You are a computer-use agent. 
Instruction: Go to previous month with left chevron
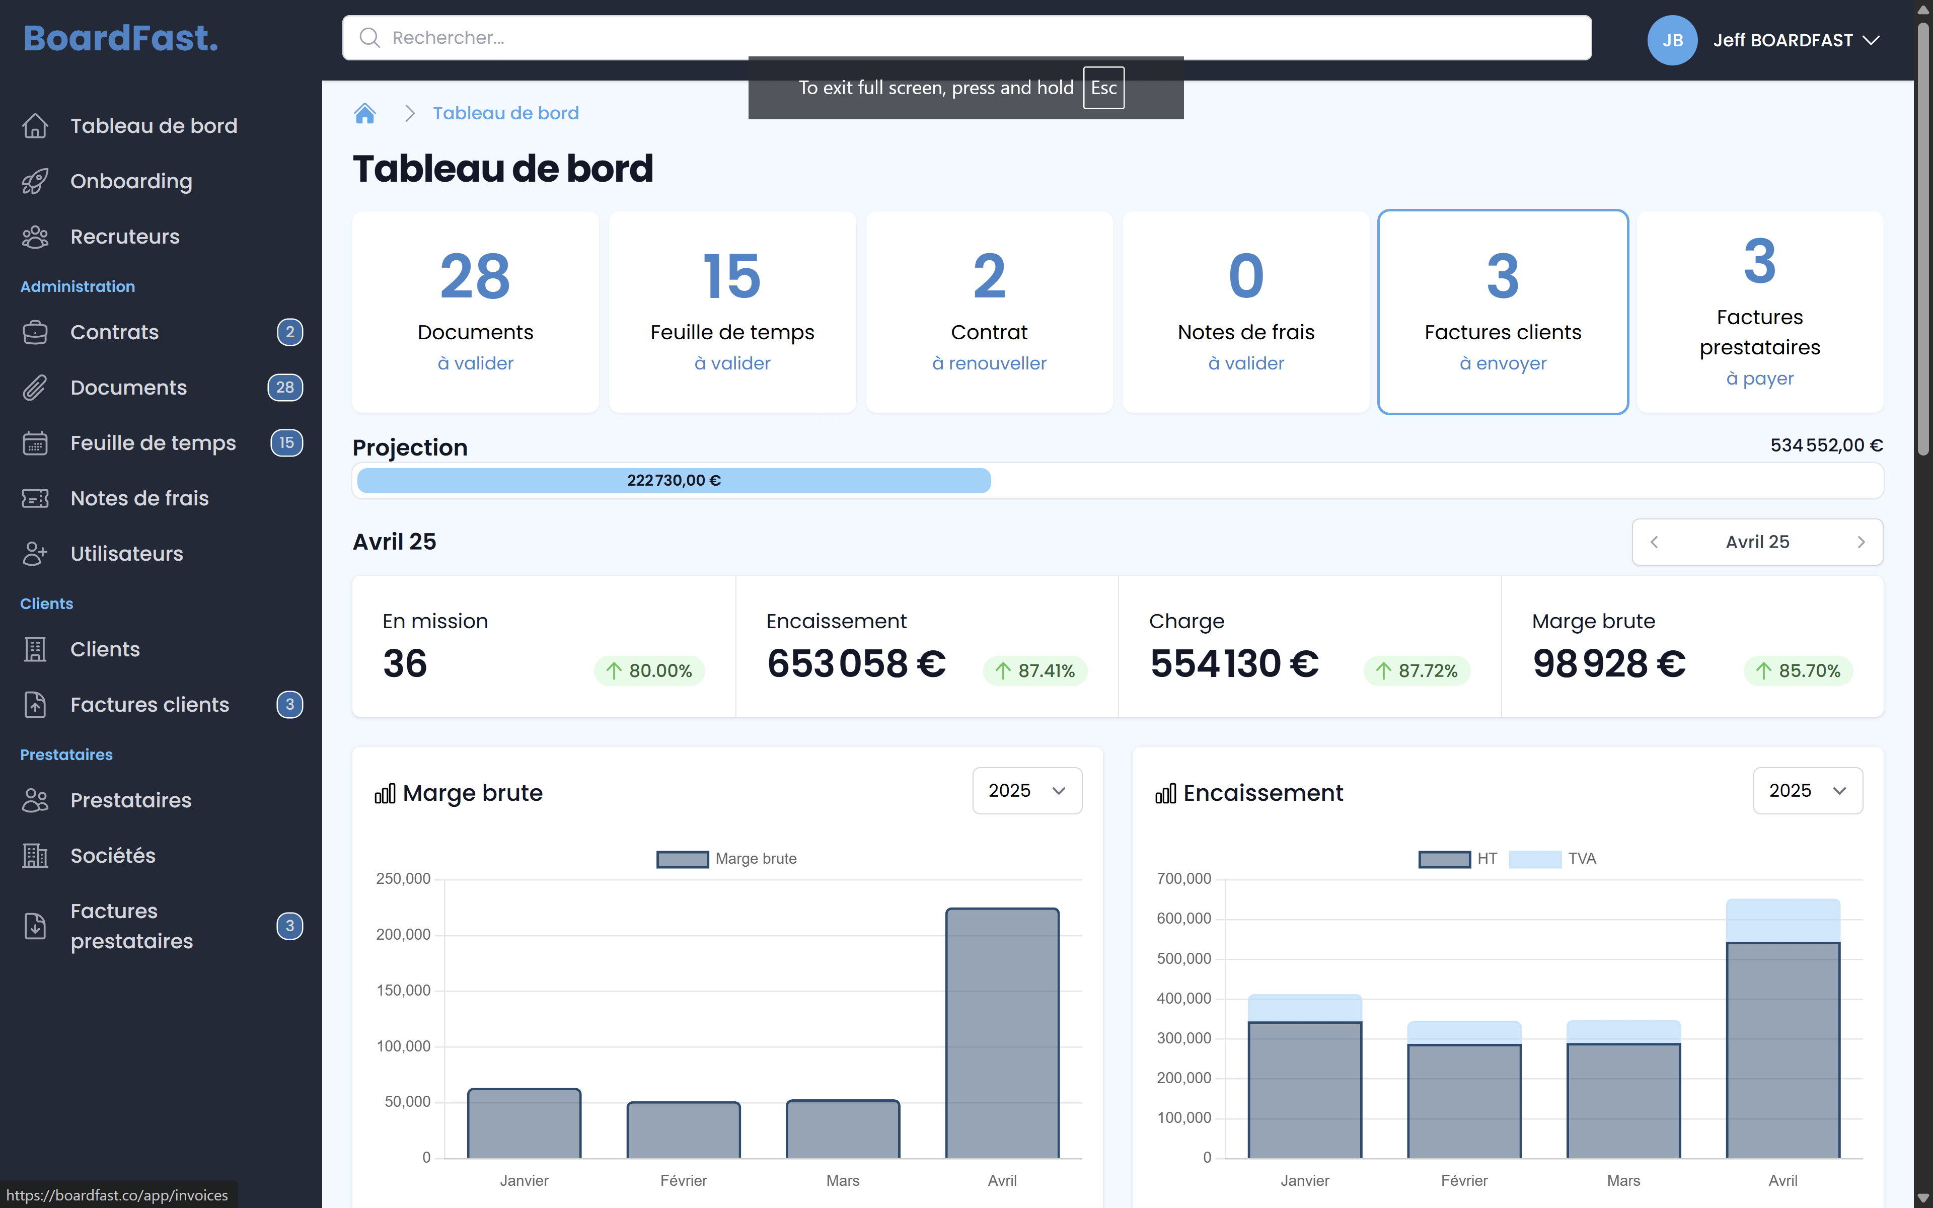[1654, 542]
